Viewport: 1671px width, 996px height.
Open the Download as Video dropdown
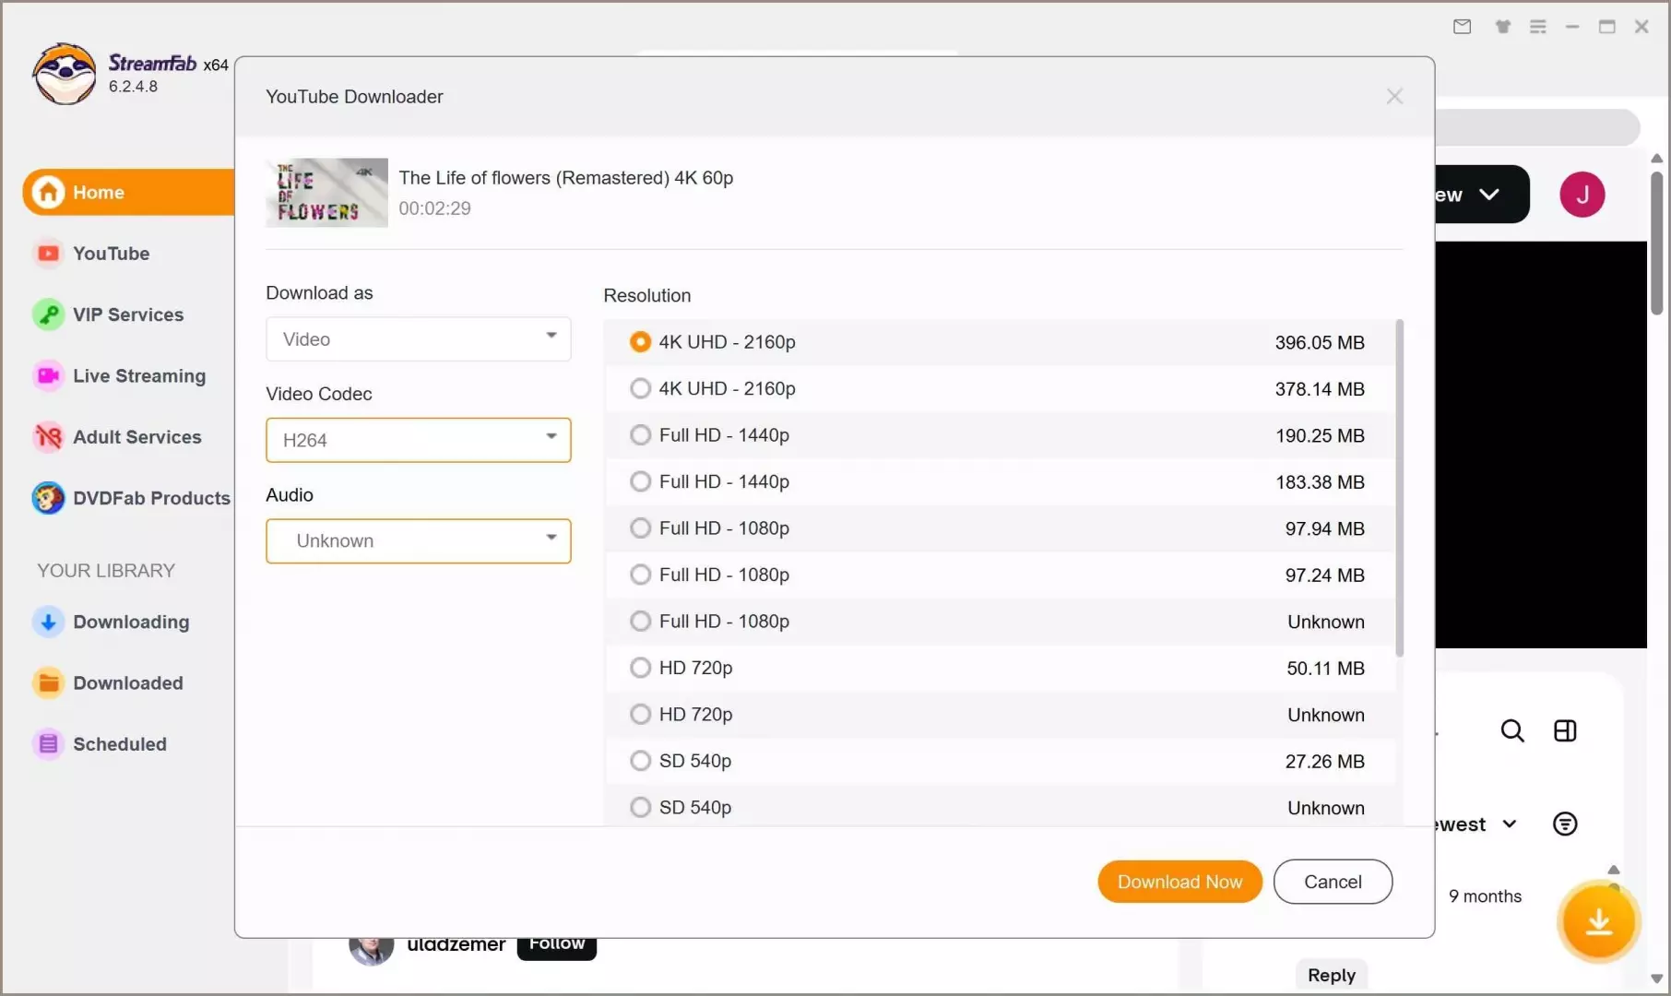(x=418, y=339)
